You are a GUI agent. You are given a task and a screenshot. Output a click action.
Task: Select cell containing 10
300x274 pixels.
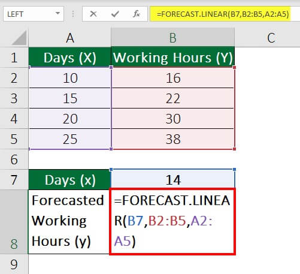point(69,78)
